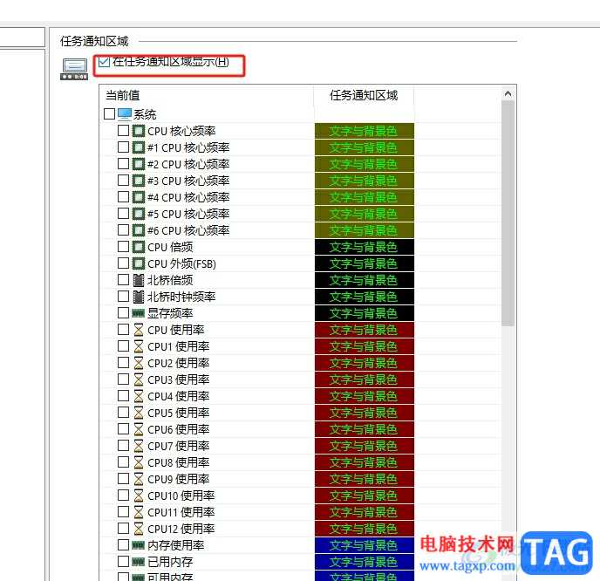The height and width of the screenshot is (581, 600).
Task: Tick the #1 CPU 核心频率 checkbox
Action: click(123, 147)
